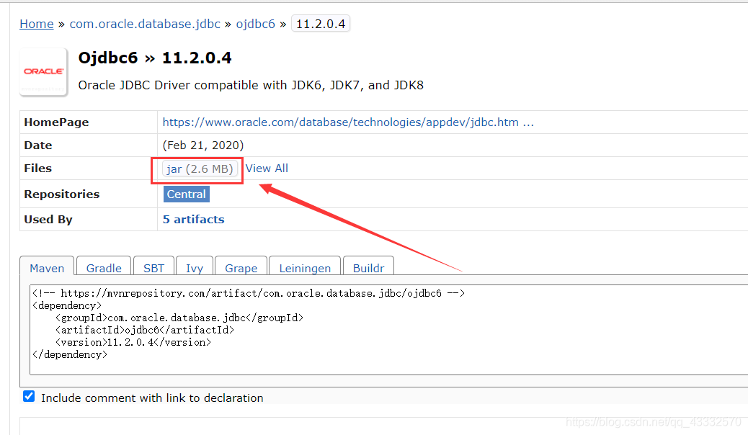The height and width of the screenshot is (435, 748).
Task: Switch to the Ivy tab
Action: (194, 267)
